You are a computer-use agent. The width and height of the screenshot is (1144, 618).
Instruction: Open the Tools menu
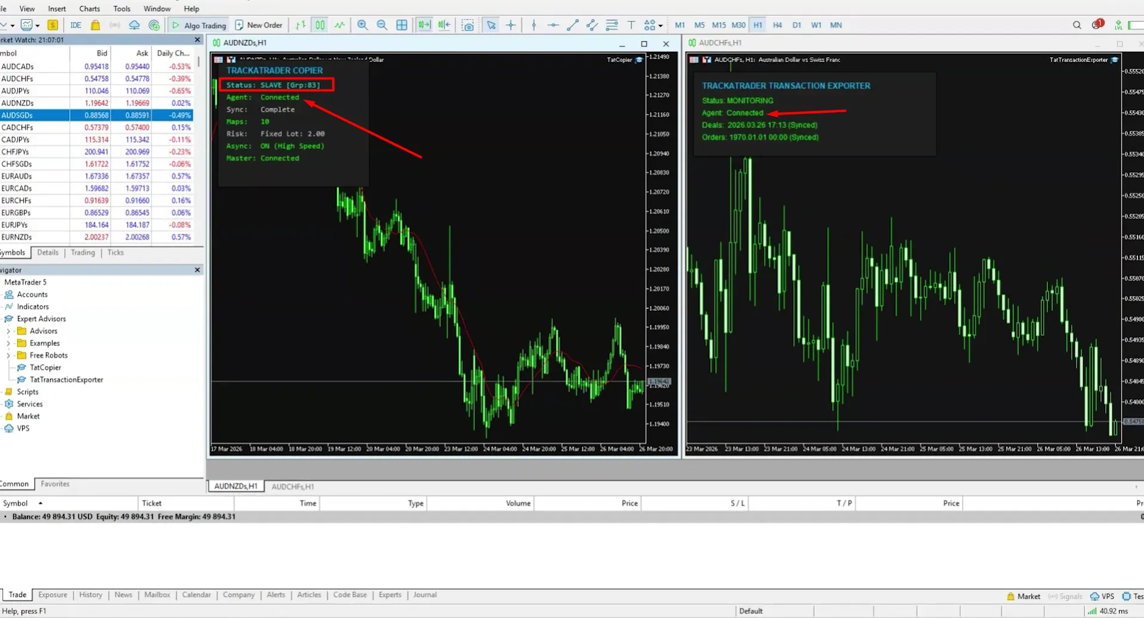click(122, 8)
